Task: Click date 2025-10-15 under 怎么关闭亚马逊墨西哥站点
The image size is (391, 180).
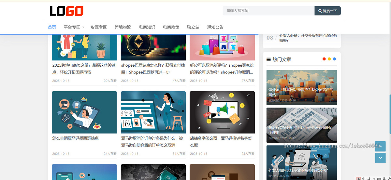Action: point(61,154)
